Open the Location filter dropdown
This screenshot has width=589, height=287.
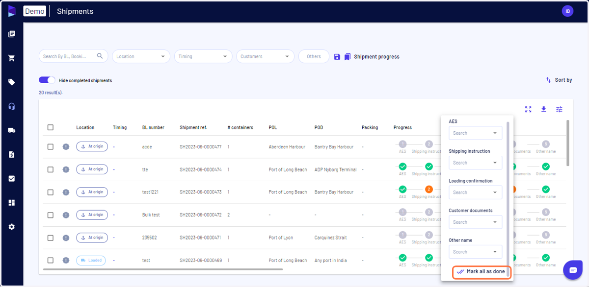(141, 56)
